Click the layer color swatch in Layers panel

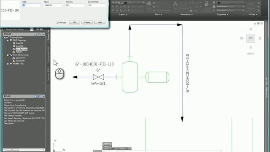point(126,3)
